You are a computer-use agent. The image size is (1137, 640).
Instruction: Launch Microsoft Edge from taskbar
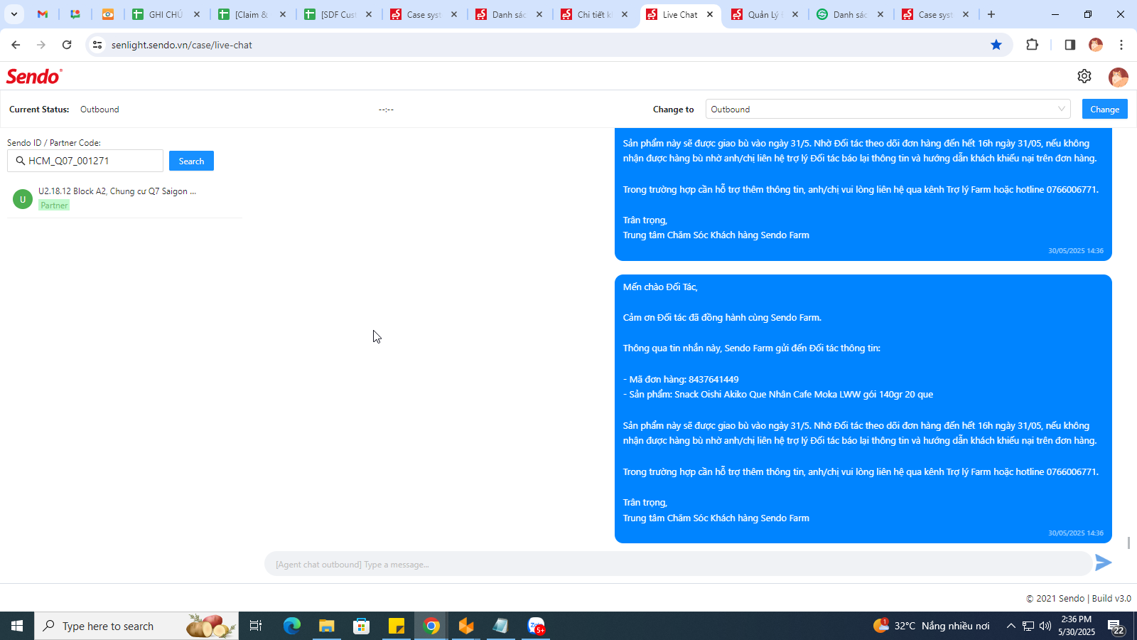click(x=291, y=626)
